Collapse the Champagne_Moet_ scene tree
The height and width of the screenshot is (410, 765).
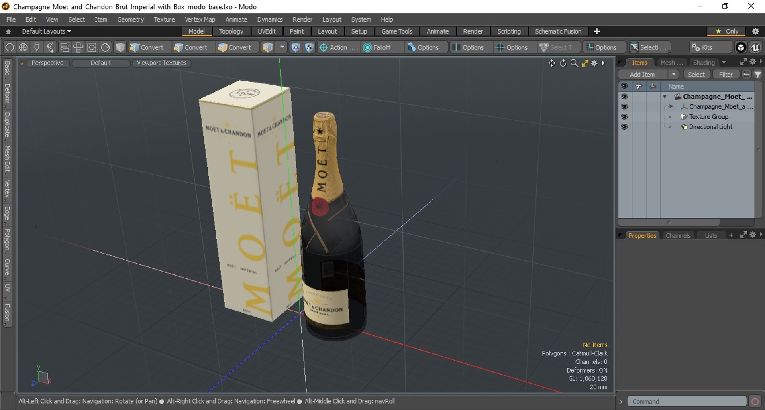pos(665,97)
